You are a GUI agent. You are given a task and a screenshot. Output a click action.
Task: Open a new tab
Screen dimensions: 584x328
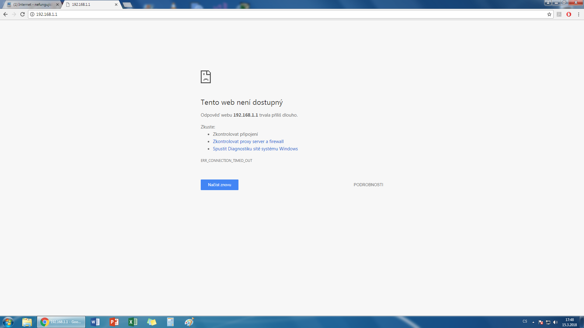tap(127, 5)
